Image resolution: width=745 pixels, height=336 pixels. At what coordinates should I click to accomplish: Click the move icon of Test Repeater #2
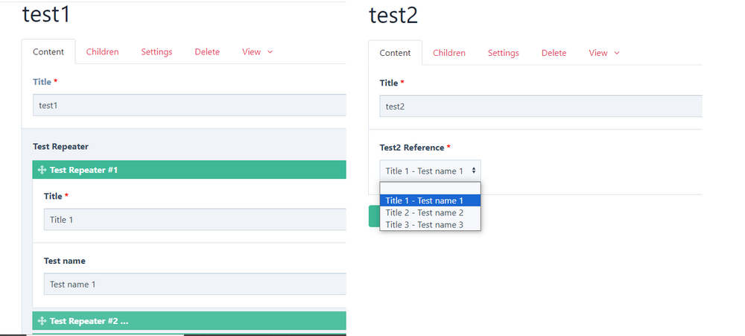click(42, 321)
